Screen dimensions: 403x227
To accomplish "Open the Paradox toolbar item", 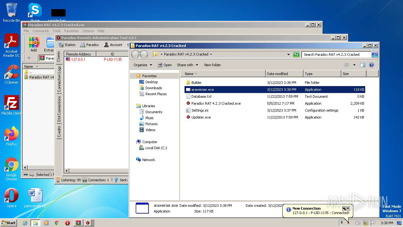I will pyautogui.click(x=90, y=45).
